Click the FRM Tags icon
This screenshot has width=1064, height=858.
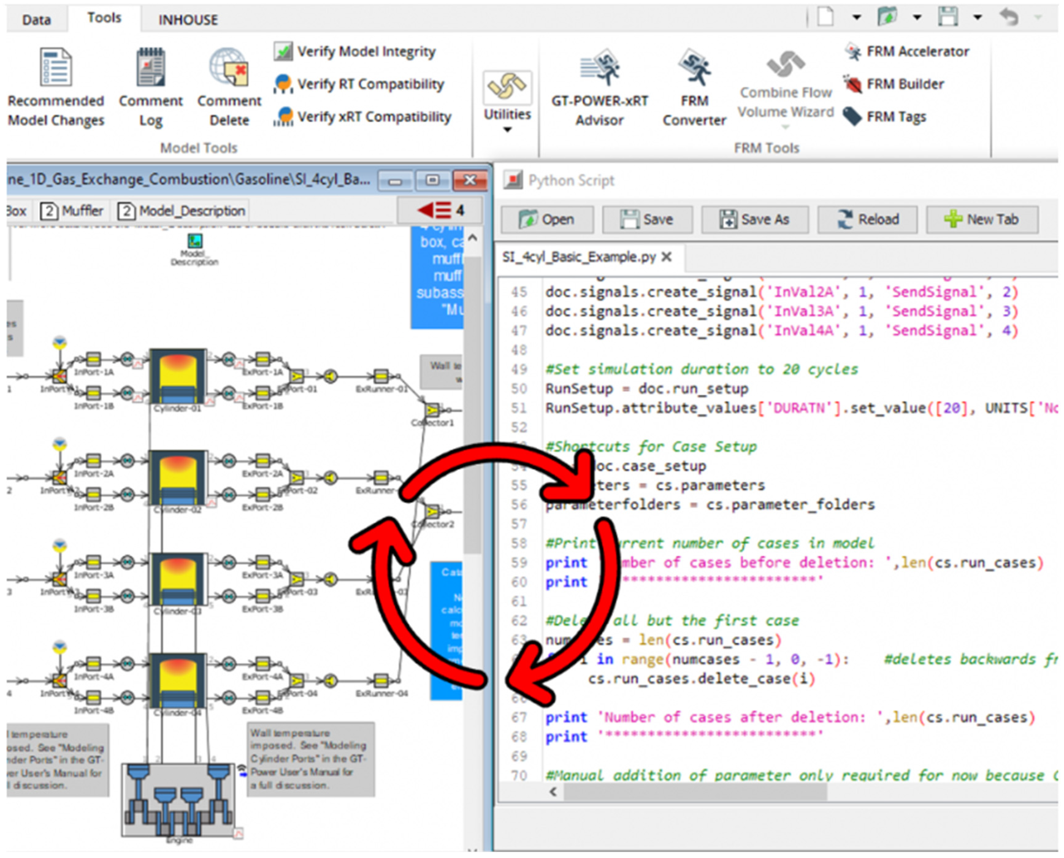852,117
